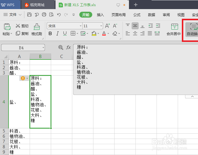This screenshot has height=155, width=198.
Task: Select the Format Painter brush
Action: click(x=37, y=30)
